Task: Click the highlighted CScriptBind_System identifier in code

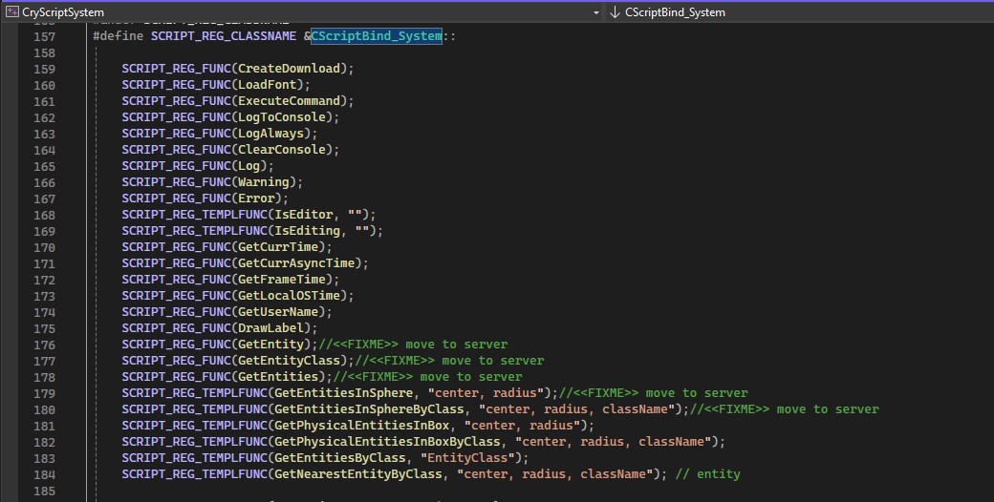Action: [x=377, y=36]
